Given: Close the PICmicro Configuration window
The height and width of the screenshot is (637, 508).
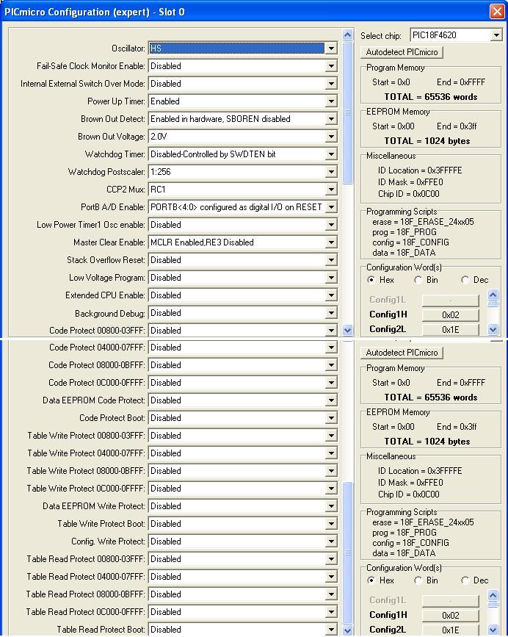Looking at the screenshot, I should (x=497, y=11).
